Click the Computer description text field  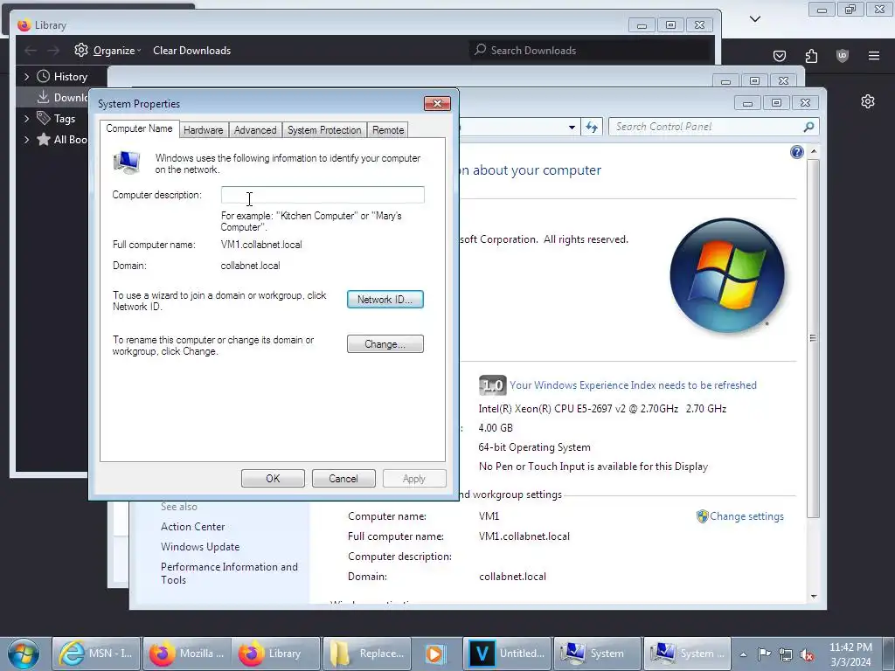point(323,195)
